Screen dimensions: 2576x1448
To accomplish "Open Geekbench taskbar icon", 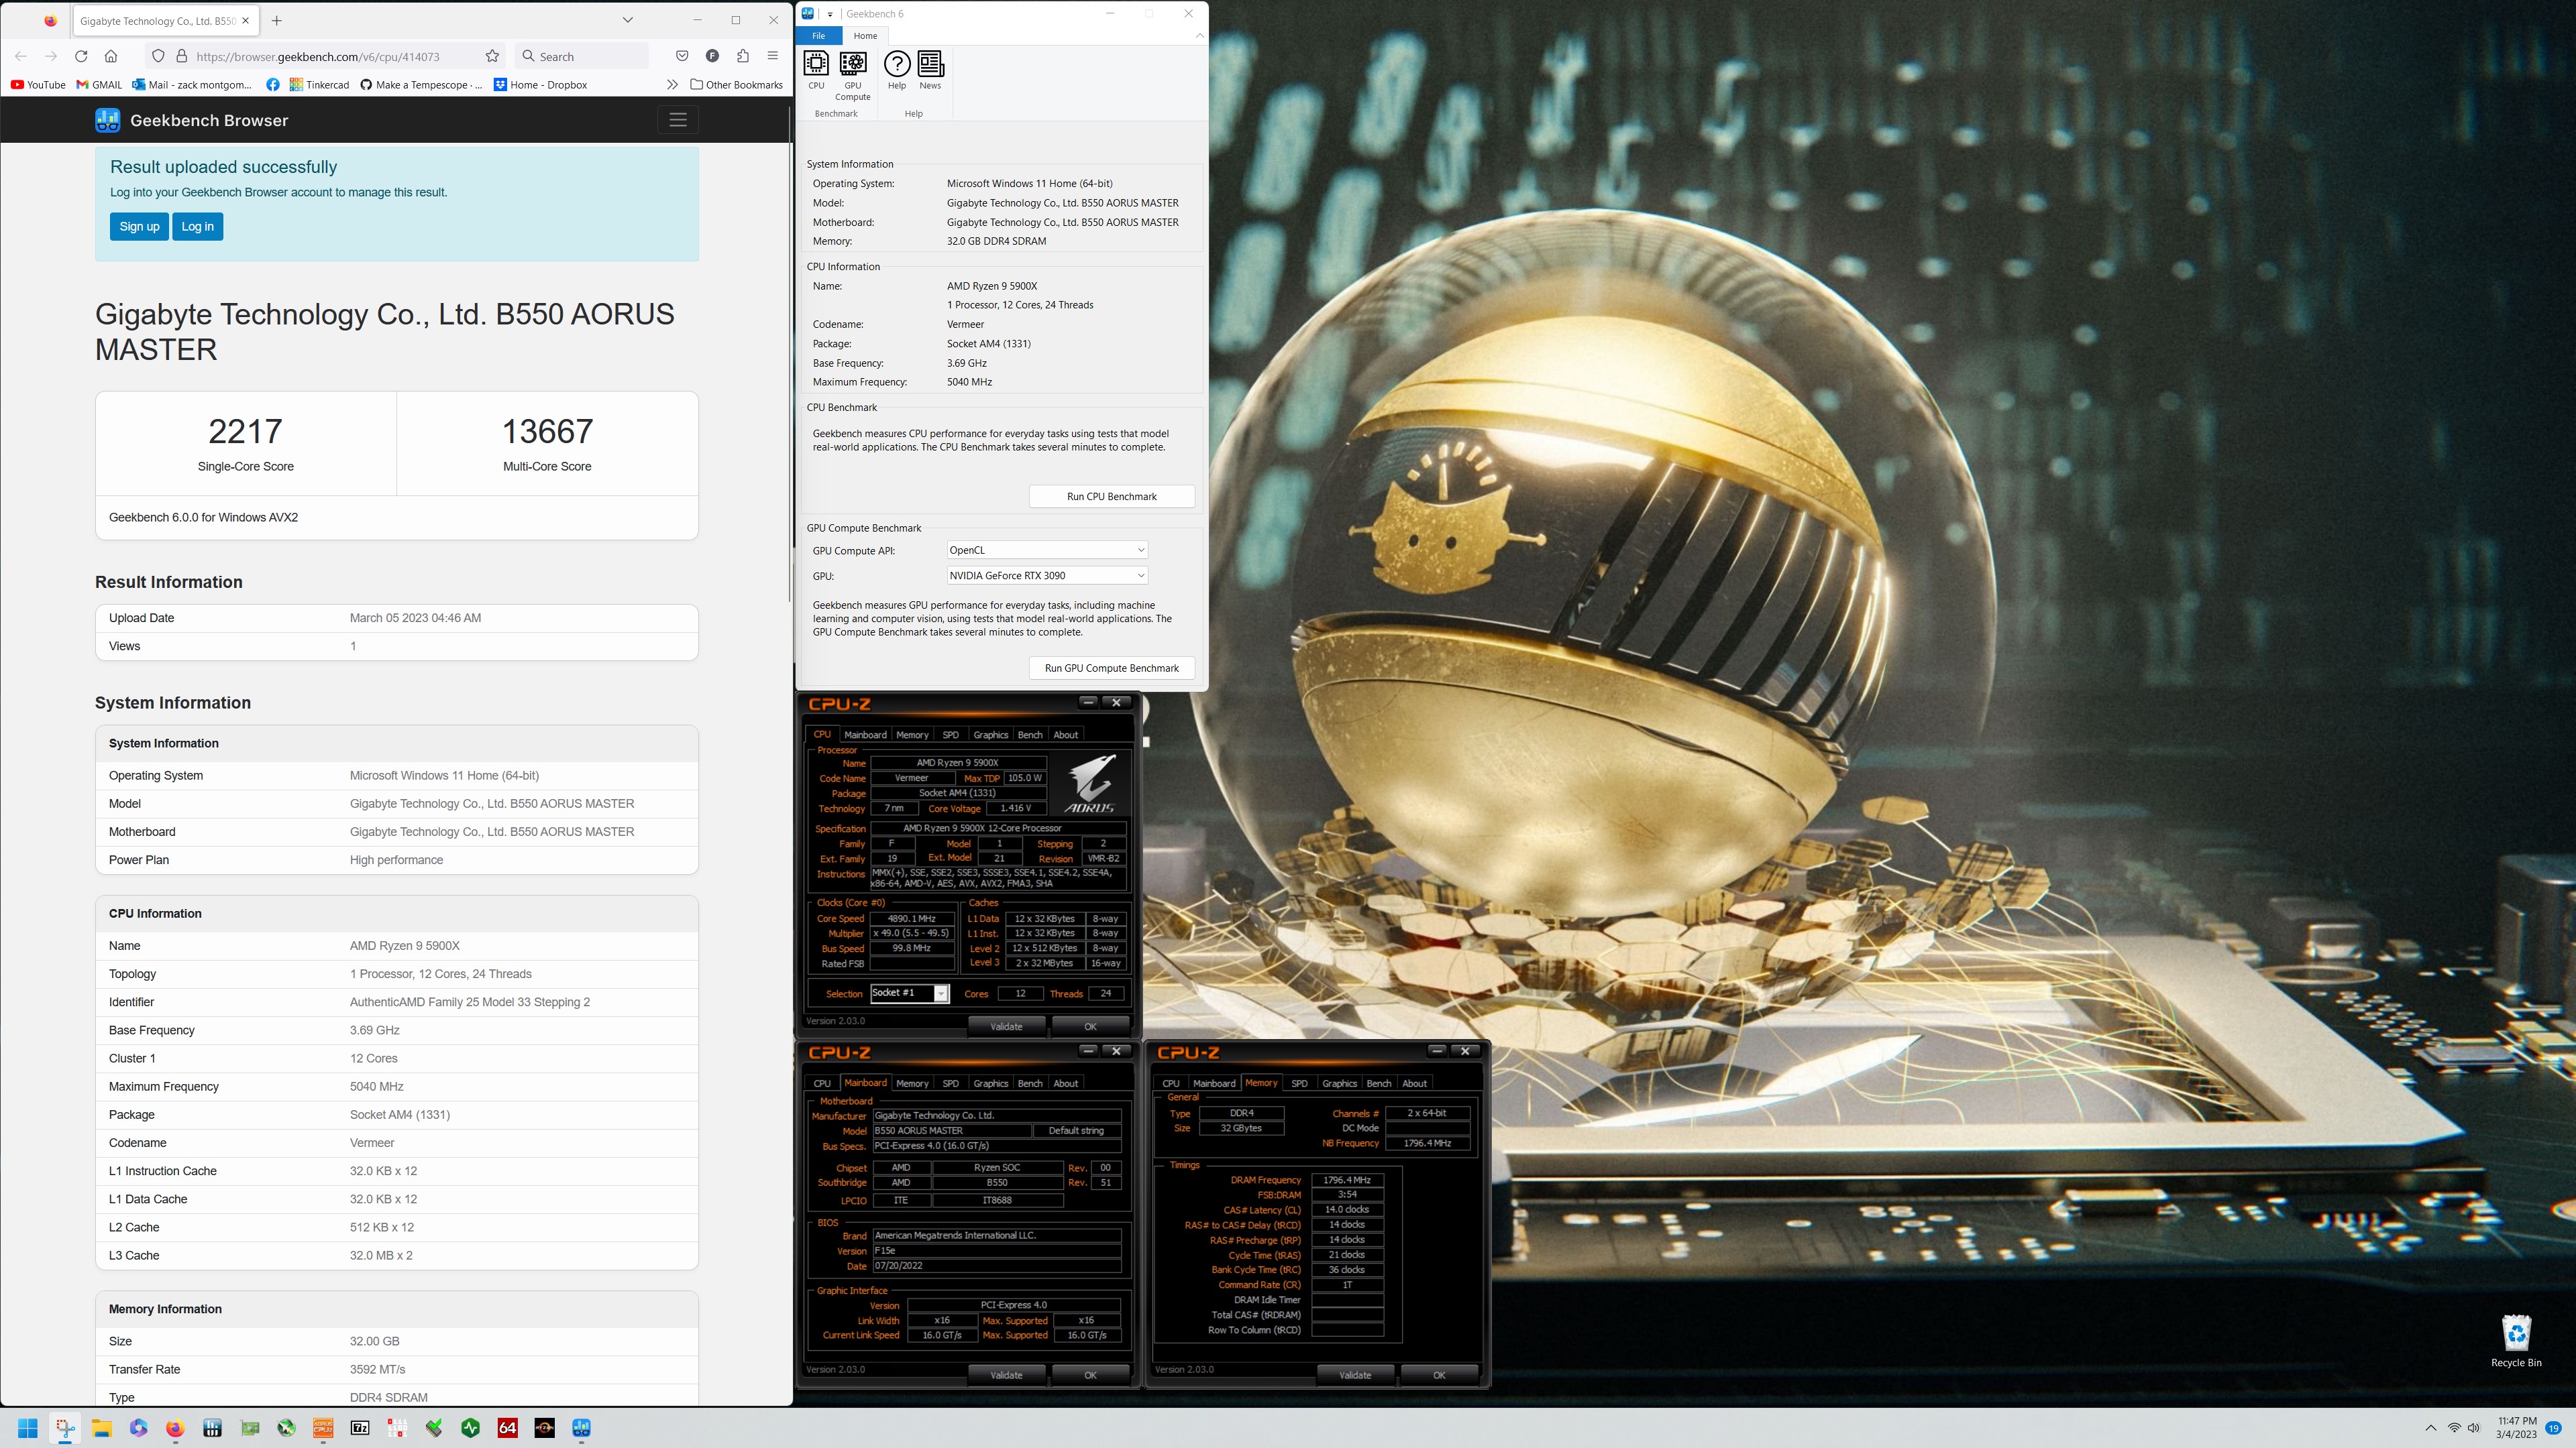I will point(581,1428).
